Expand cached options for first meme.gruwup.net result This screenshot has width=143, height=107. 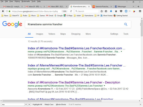pyautogui.click(x=121, y=52)
